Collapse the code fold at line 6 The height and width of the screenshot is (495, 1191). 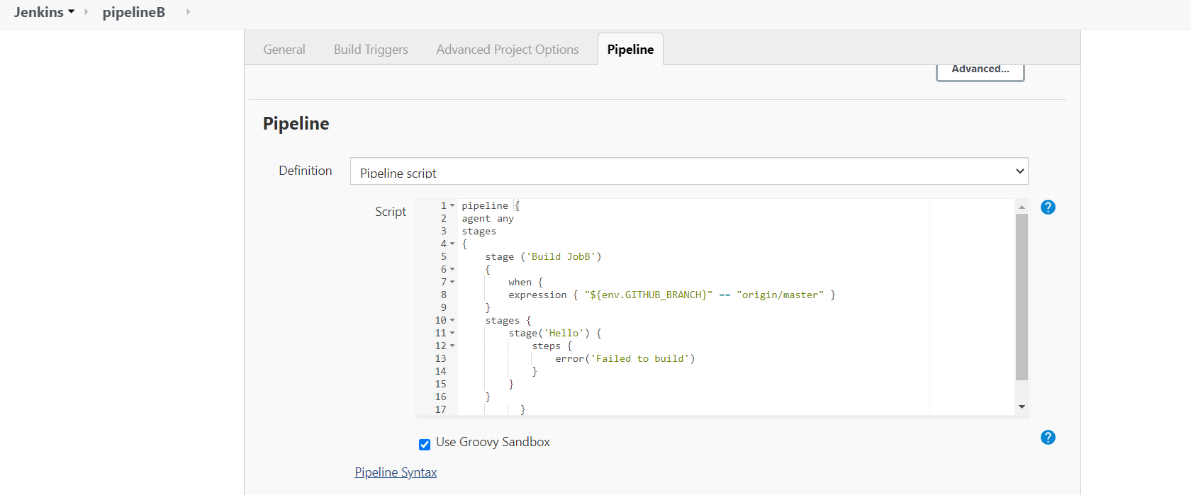coord(452,270)
